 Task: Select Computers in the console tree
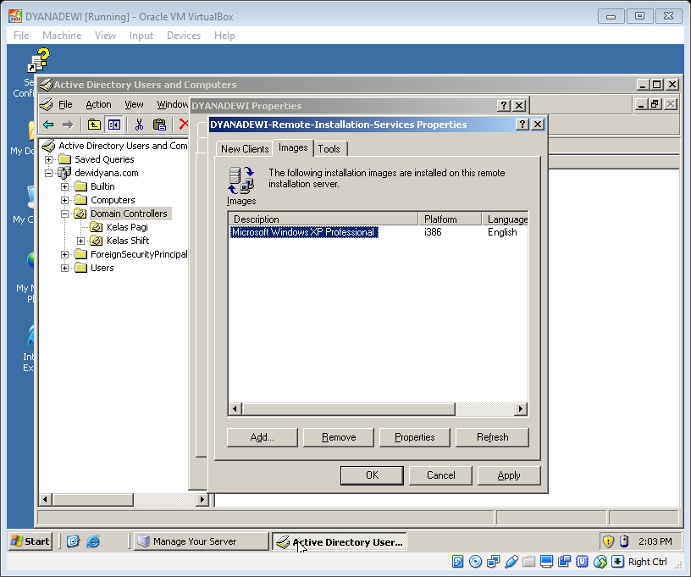113,200
